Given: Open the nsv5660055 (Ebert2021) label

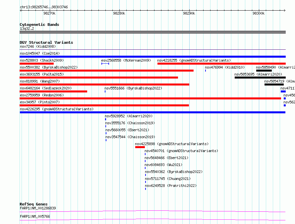Looking at the screenshot, I should click(x=127, y=130).
